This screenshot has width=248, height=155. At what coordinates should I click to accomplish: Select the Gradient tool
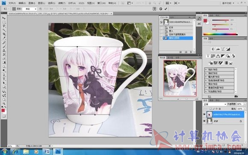4,63
